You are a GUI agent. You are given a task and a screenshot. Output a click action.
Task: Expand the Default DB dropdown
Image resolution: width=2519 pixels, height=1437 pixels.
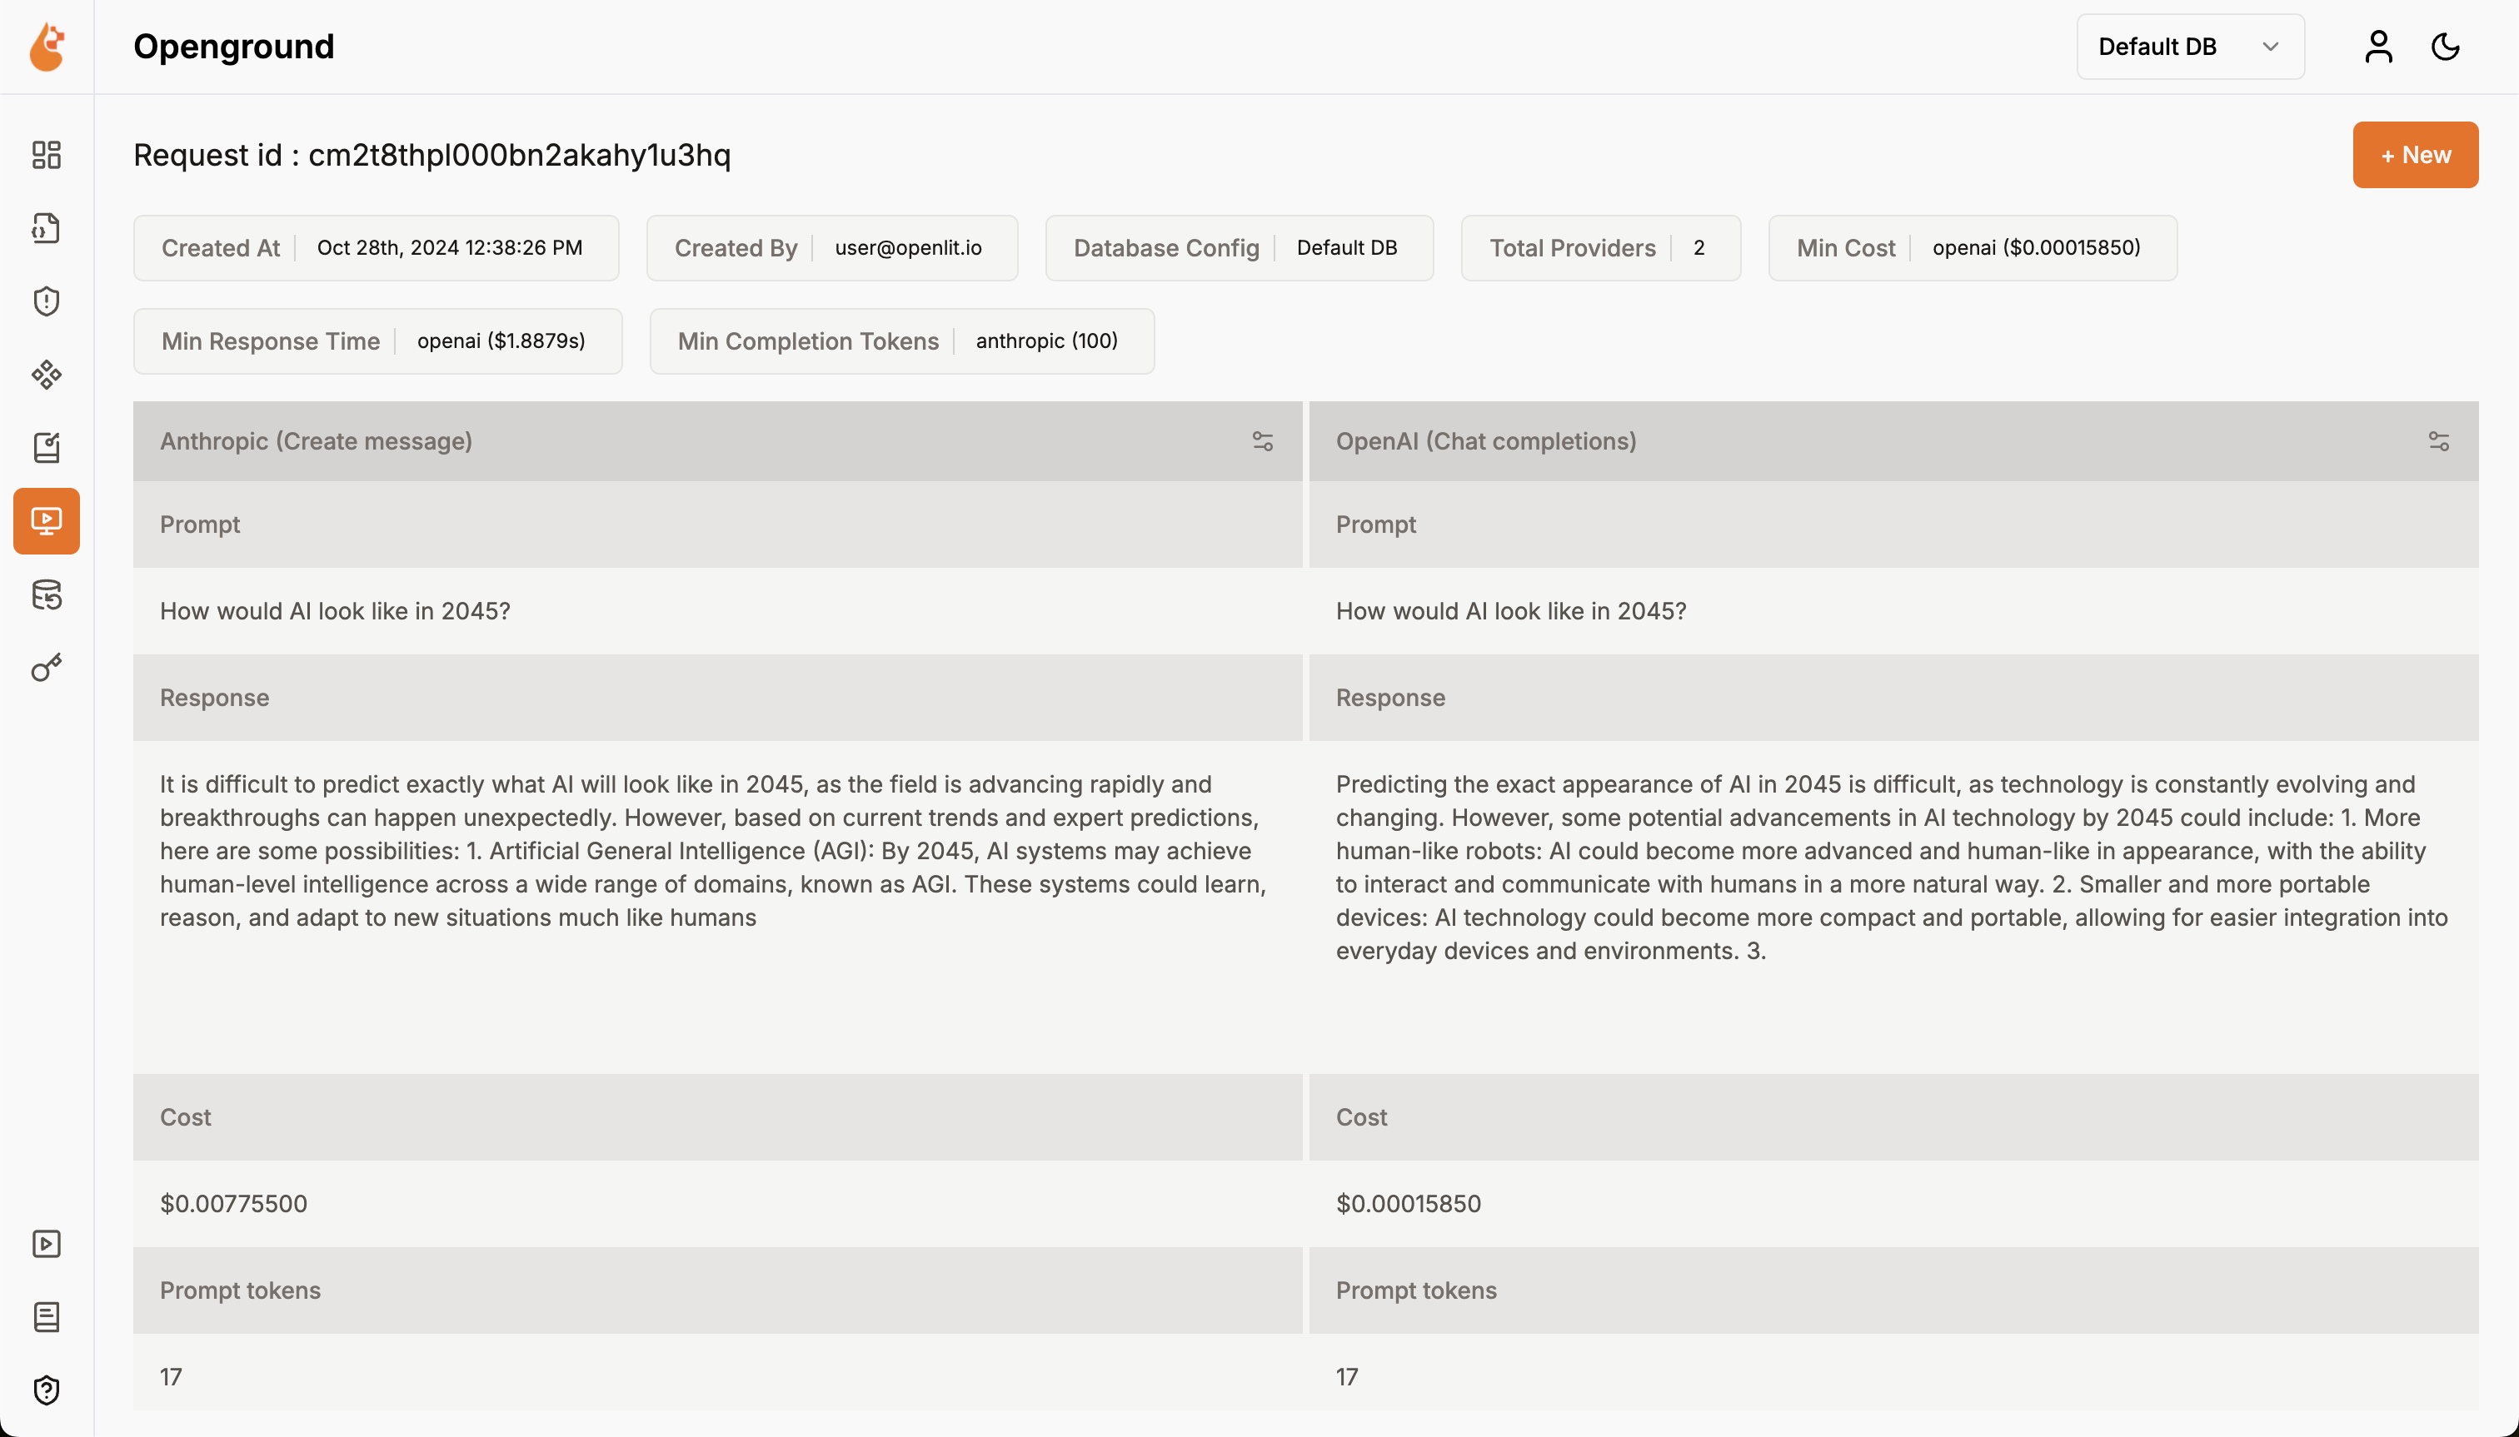pyautogui.click(x=2189, y=47)
